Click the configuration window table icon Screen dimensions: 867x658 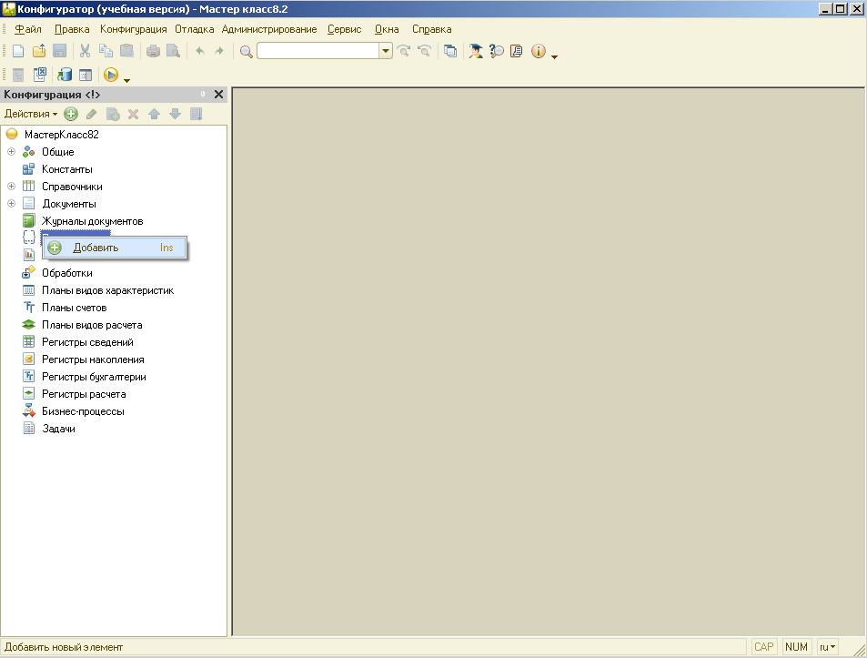(86, 75)
